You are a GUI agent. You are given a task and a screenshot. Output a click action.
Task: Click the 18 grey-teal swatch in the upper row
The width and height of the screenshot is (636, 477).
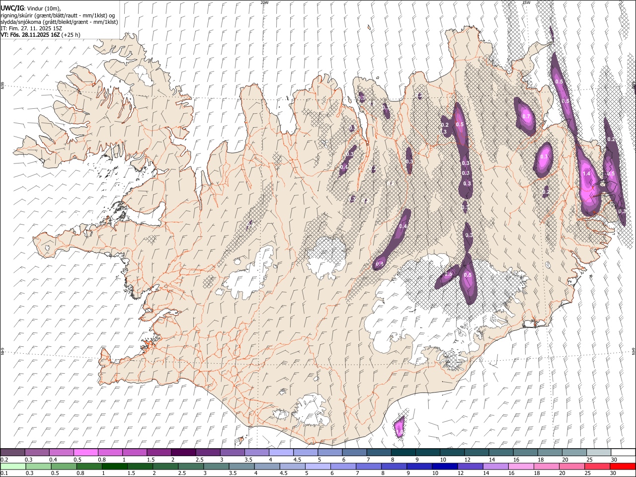coord(550,452)
